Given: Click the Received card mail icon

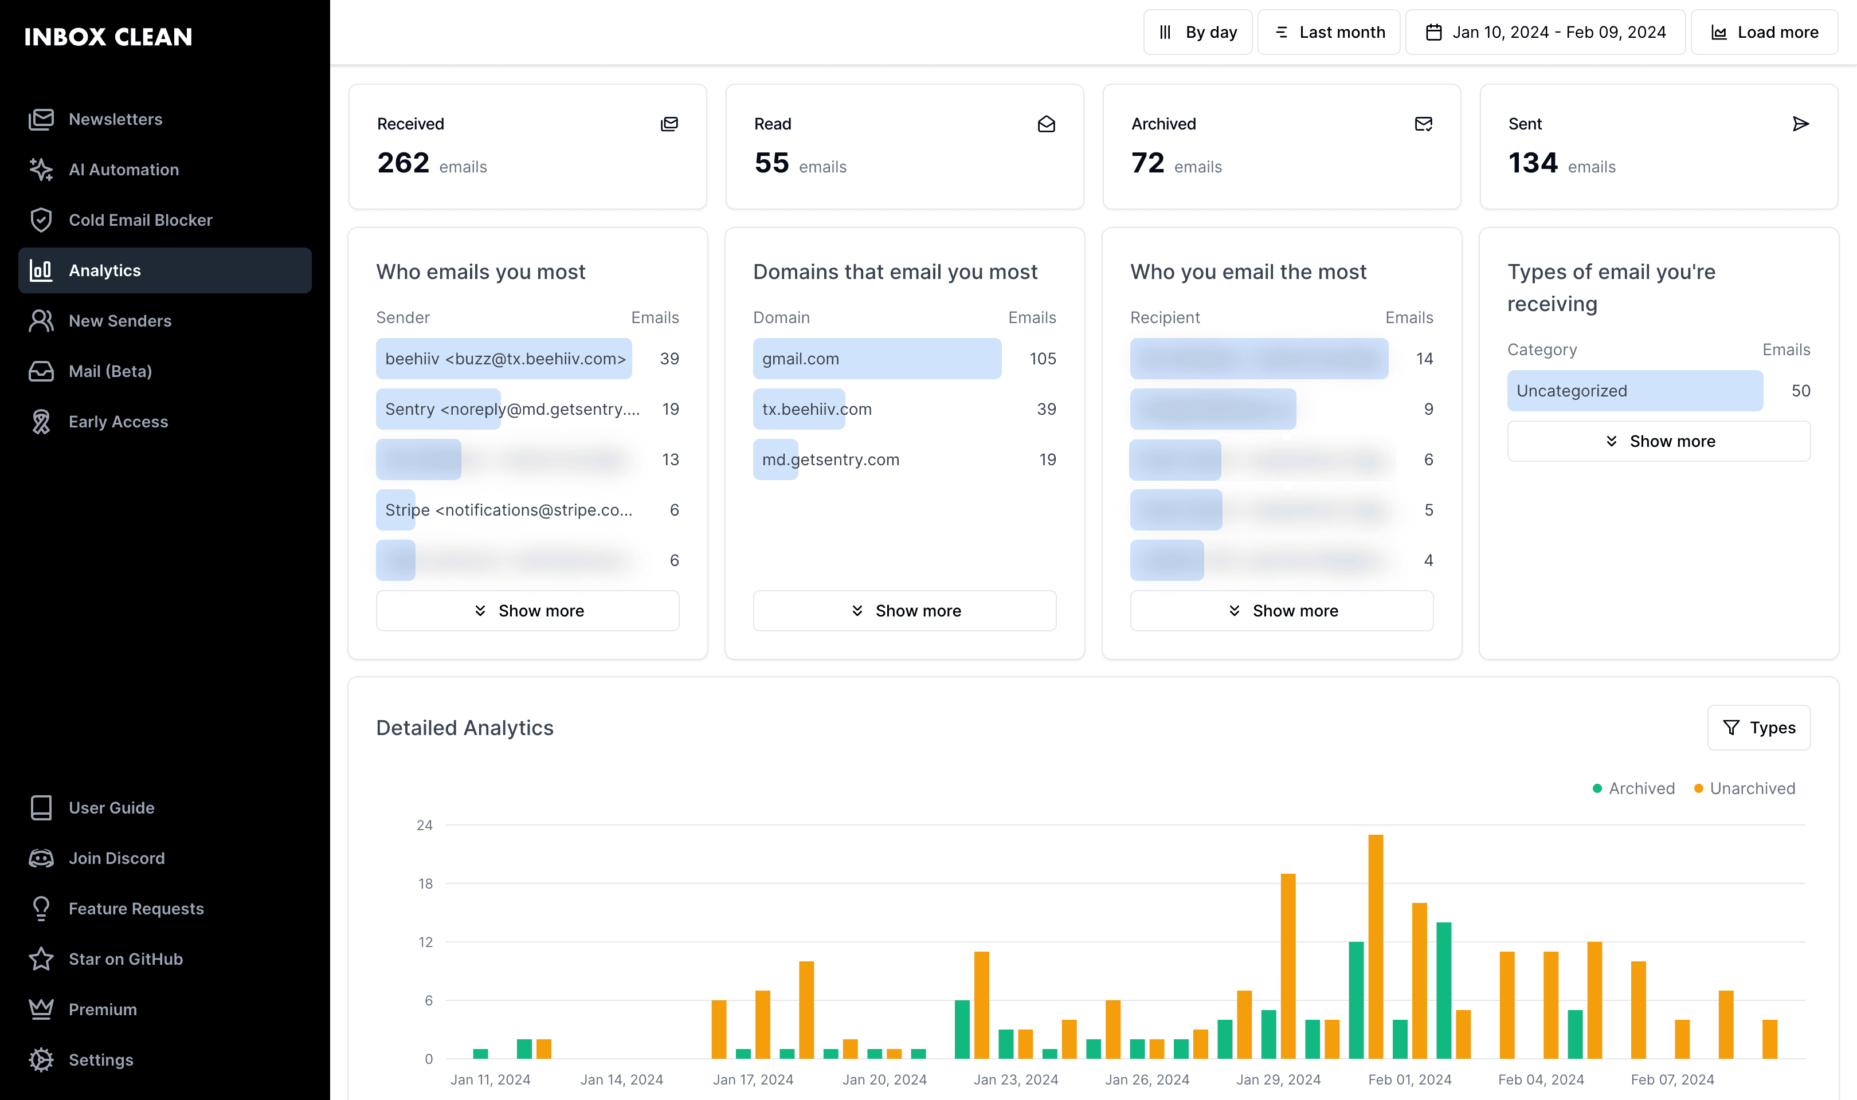Looking at the screenshot, I should click(669, 124).
